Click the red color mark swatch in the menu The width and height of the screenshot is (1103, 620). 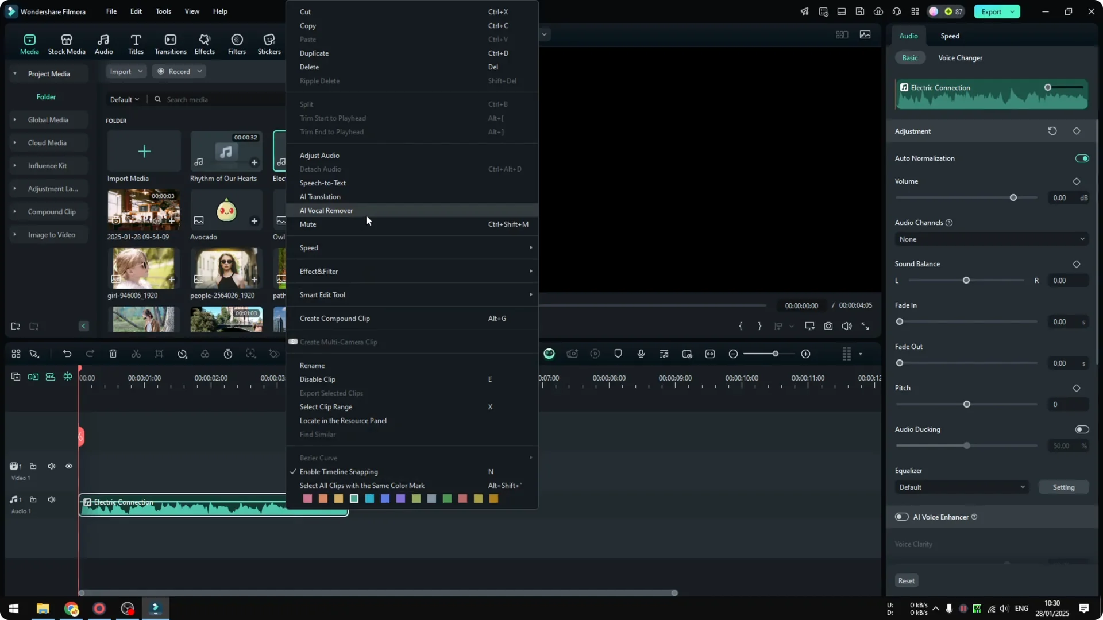pyautogui.click(x=308, y=499)
